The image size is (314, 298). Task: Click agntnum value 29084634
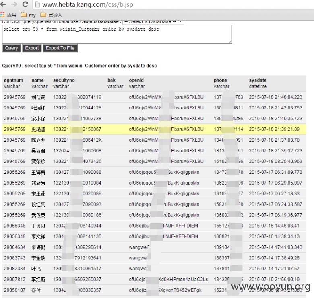pyautogui.click(x=14, y=247)
